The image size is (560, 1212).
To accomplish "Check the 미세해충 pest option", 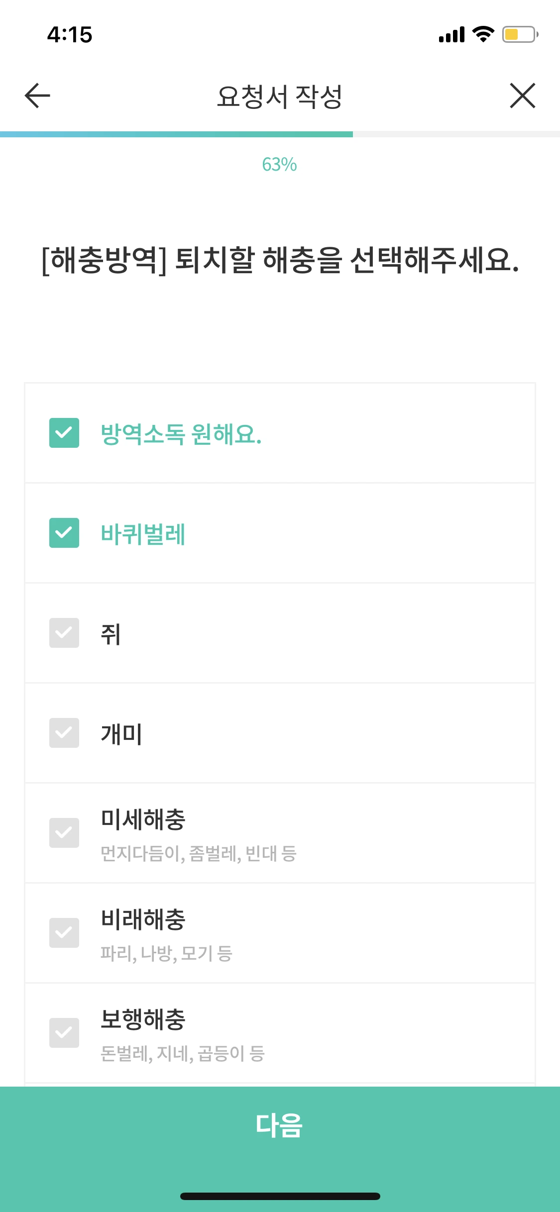I will (x=64, y=832).
